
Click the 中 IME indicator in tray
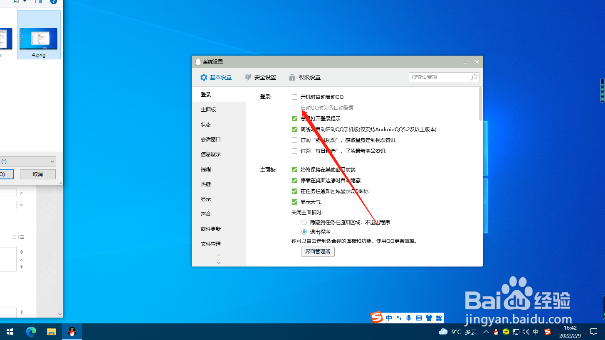pos(536,332)
